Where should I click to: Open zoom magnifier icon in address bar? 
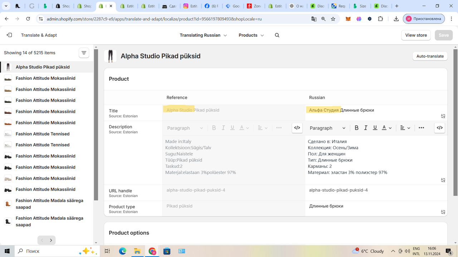point(323,19)
